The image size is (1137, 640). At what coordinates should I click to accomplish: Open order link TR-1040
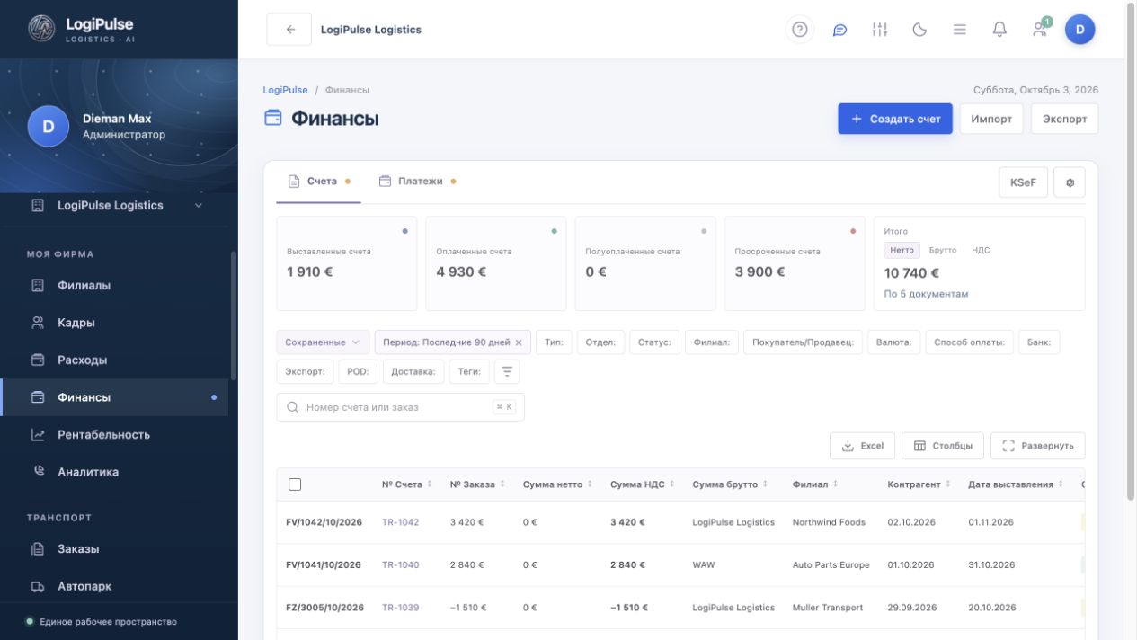[400, 565]
